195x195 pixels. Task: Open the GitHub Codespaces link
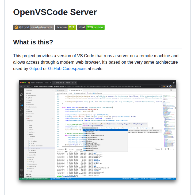pyautogui.click(x=67, y=69)
